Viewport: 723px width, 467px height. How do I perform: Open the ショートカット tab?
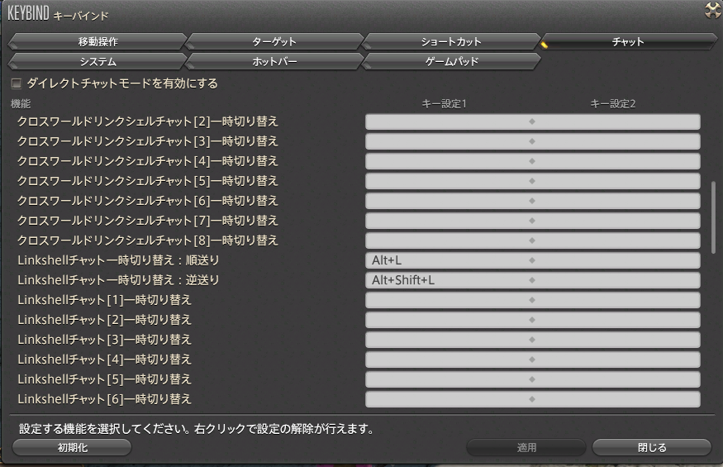tap(451, 41)
